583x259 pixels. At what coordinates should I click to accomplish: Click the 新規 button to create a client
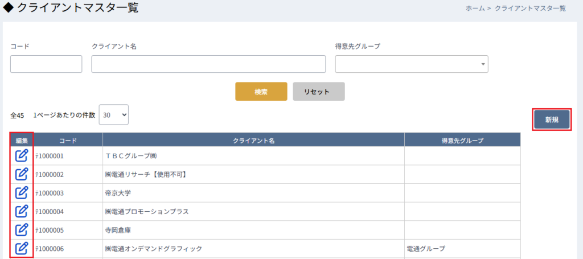click(551, 120)
